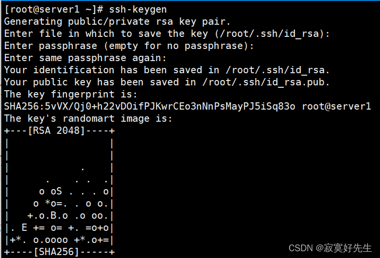380x258 pixels.
Task: Click the 'The key's randomart image is:' line
Action: point(88,118)
